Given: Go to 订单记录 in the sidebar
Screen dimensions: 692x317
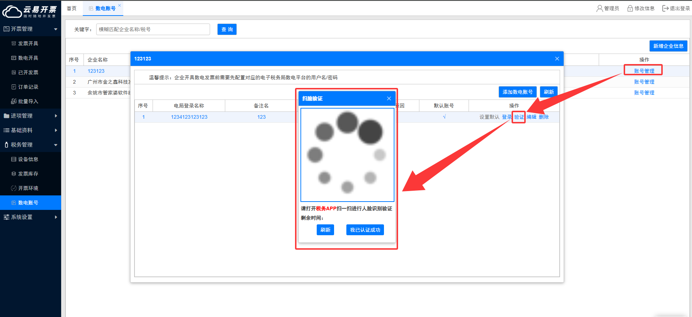Looking at the screenshot, I should (28, 87).
